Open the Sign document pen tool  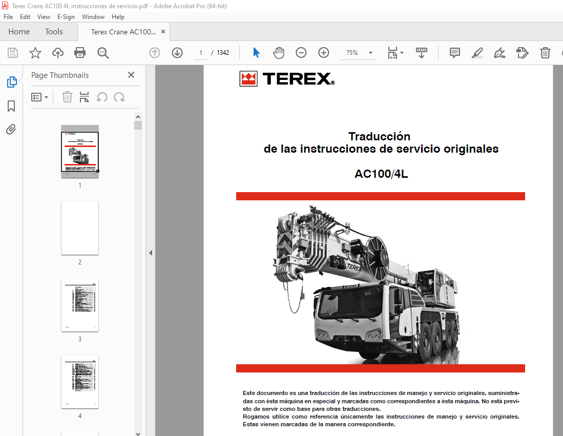coord(499,53)
